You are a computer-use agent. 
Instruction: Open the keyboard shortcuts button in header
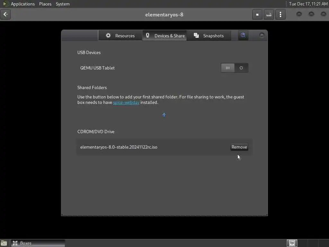coord(269,14)
